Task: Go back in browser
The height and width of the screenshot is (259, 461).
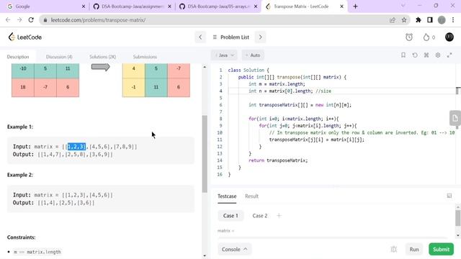Action: pyautogui.click(x=8, y=20)
